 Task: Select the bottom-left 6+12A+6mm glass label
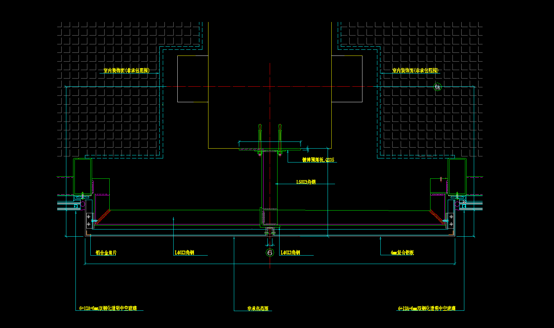tap(108, 308)
